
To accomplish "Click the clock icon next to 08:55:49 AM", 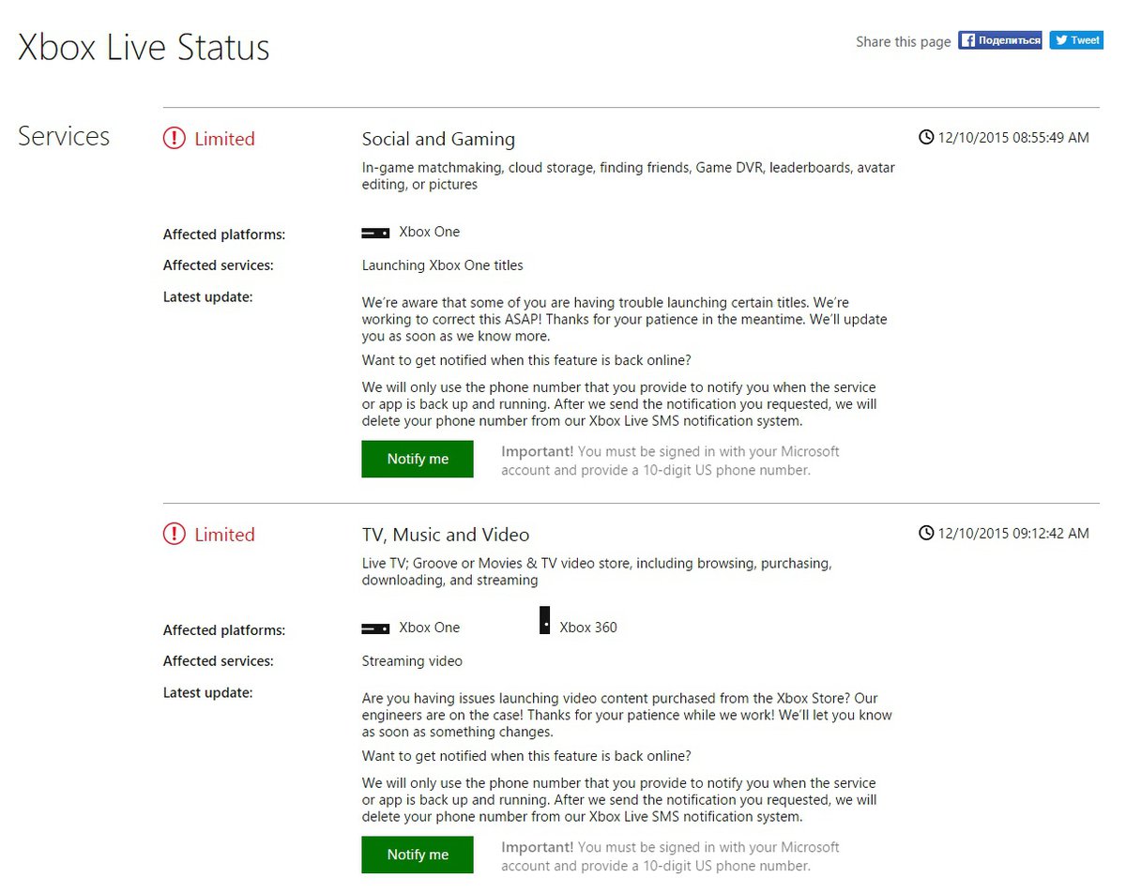I will tap(926, 138).
